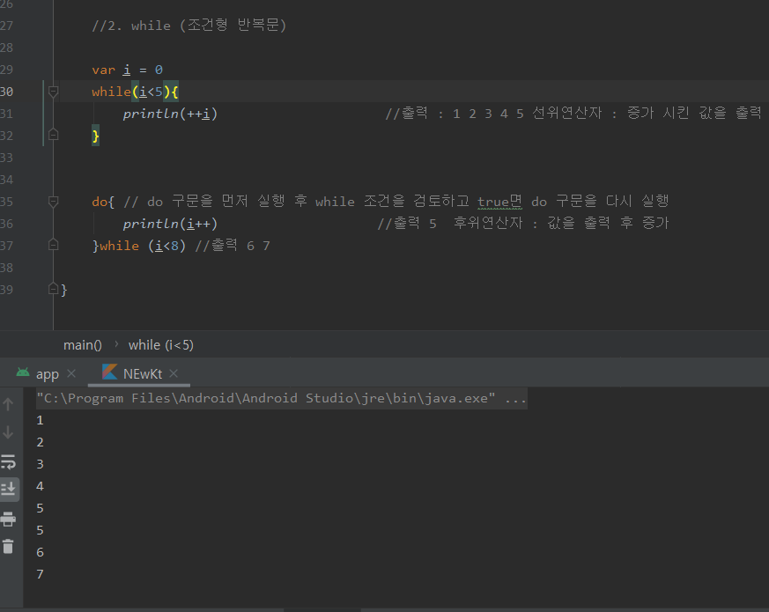Toggle Soft-Wrap in run console
Screen dimensions: 769x612
click(8, 461)
